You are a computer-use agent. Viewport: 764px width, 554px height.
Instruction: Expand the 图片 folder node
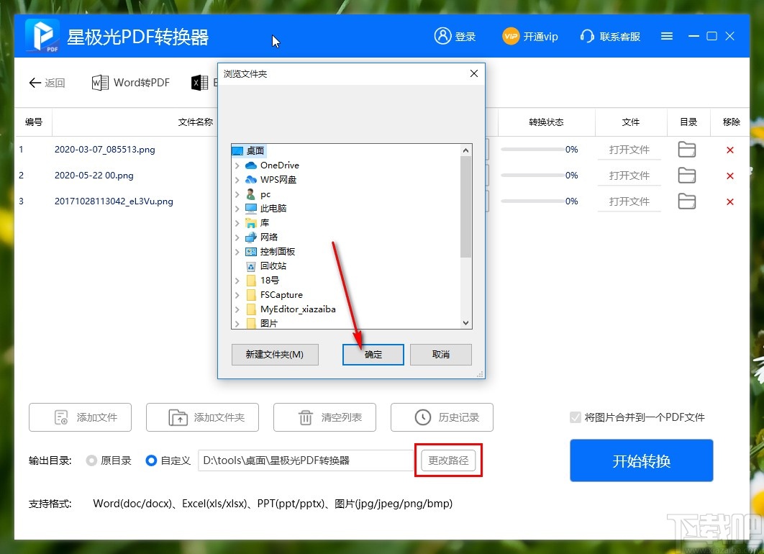tap(238, 323)
